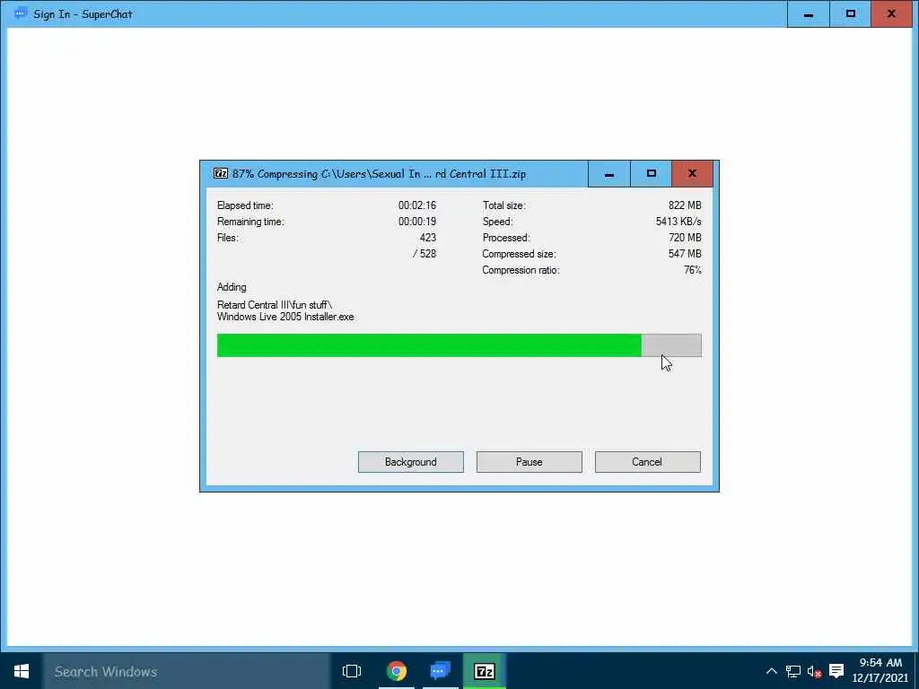Viewport: 919px width, 689px height.
Task: Cancel the compression job
Action: [647, 462]
